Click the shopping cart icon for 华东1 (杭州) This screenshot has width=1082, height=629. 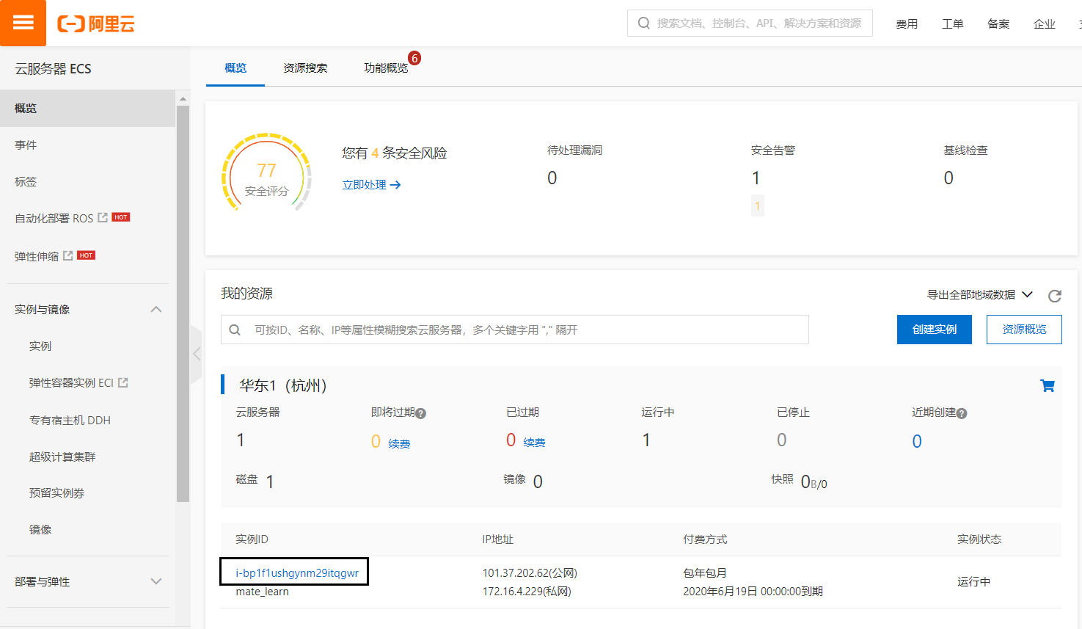(1048, 385)
